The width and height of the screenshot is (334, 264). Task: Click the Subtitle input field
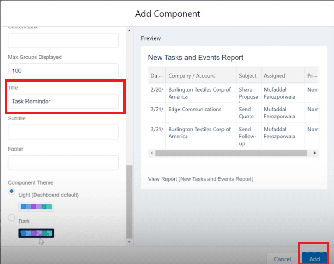pyautogui.click(x=63, y=132)
